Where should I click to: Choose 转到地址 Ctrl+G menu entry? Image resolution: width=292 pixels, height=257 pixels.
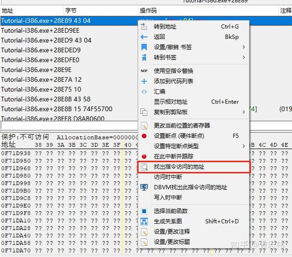[194, 26]
